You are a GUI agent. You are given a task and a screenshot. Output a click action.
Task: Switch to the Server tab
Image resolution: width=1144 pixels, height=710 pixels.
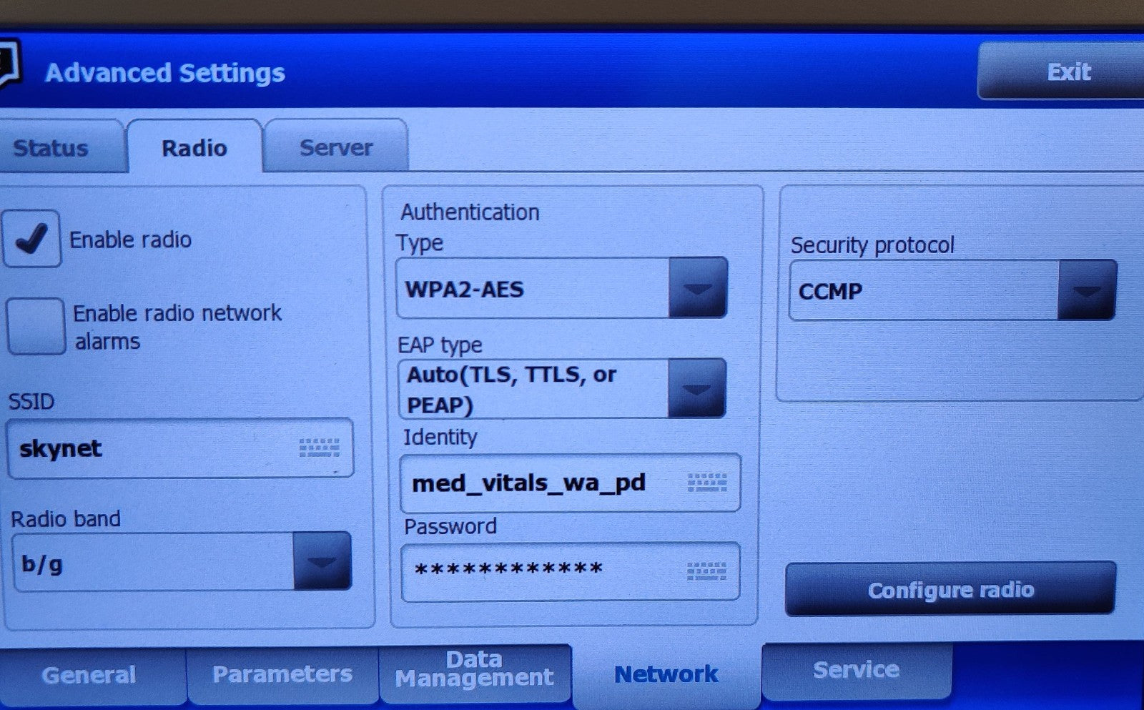point(336,147)
